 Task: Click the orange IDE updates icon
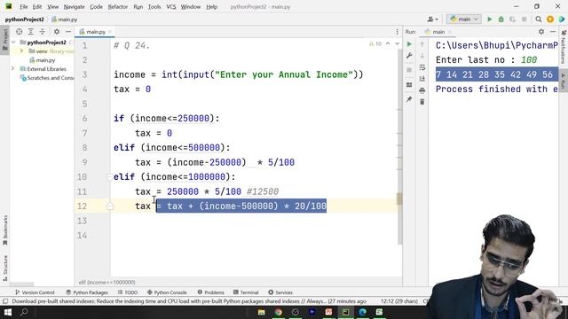tap(550, 19)
